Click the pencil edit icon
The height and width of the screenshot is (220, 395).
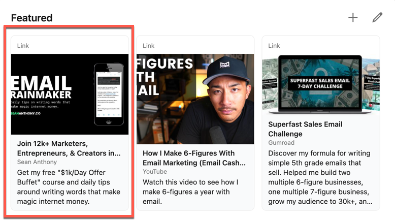click(x=377, y=17)
